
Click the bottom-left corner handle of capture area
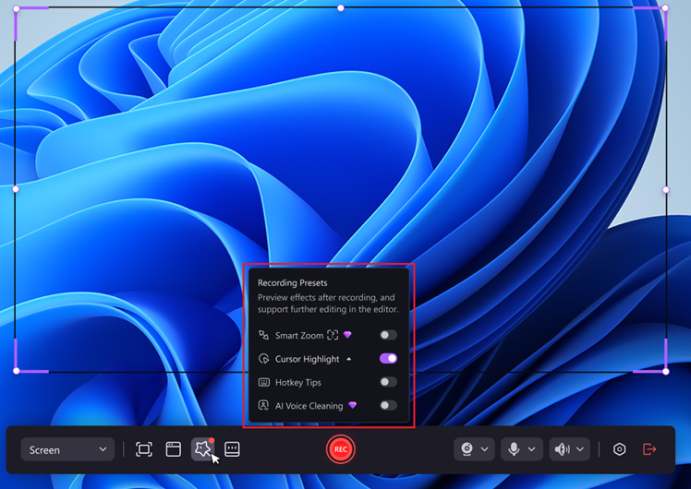pos(17,371)
